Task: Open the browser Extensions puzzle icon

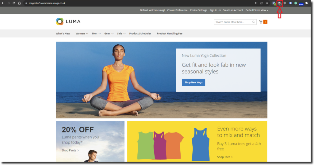Action: pos(306,3)
